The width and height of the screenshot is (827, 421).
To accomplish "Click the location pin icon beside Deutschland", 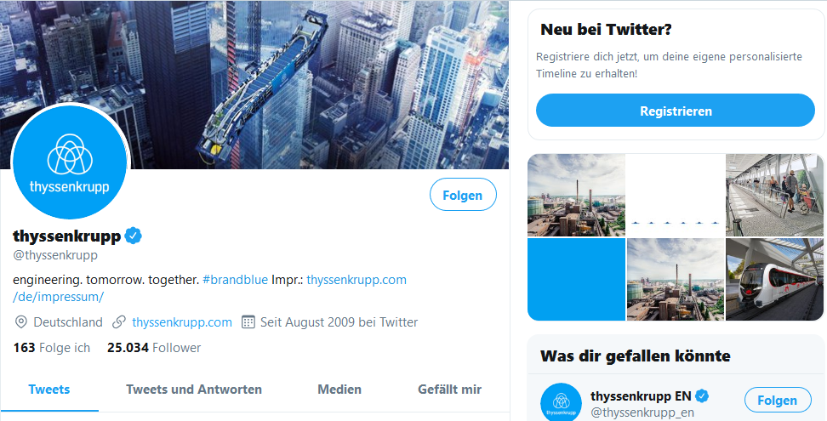I will [20, 322].
